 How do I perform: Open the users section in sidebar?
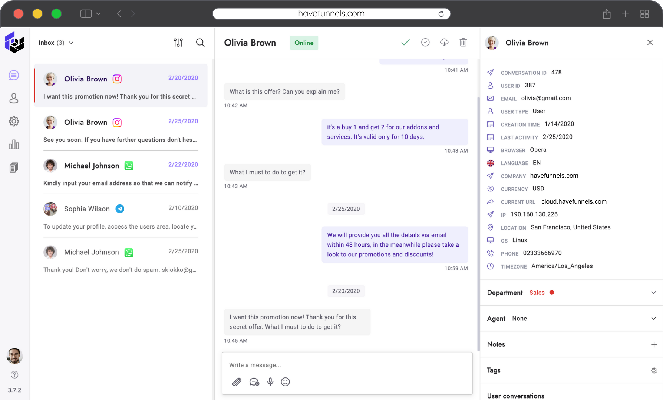[14, 98]
